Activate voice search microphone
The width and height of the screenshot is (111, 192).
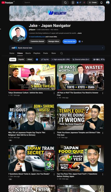(x=73, y=2)
